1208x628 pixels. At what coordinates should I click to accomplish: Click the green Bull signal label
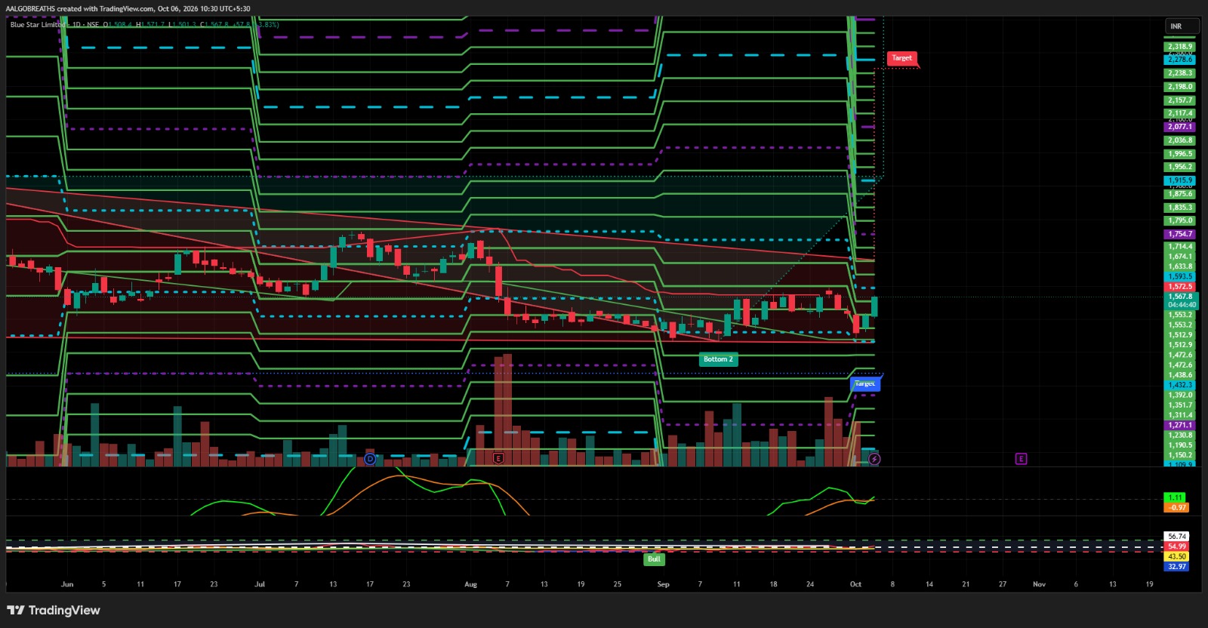pos(654,559)
